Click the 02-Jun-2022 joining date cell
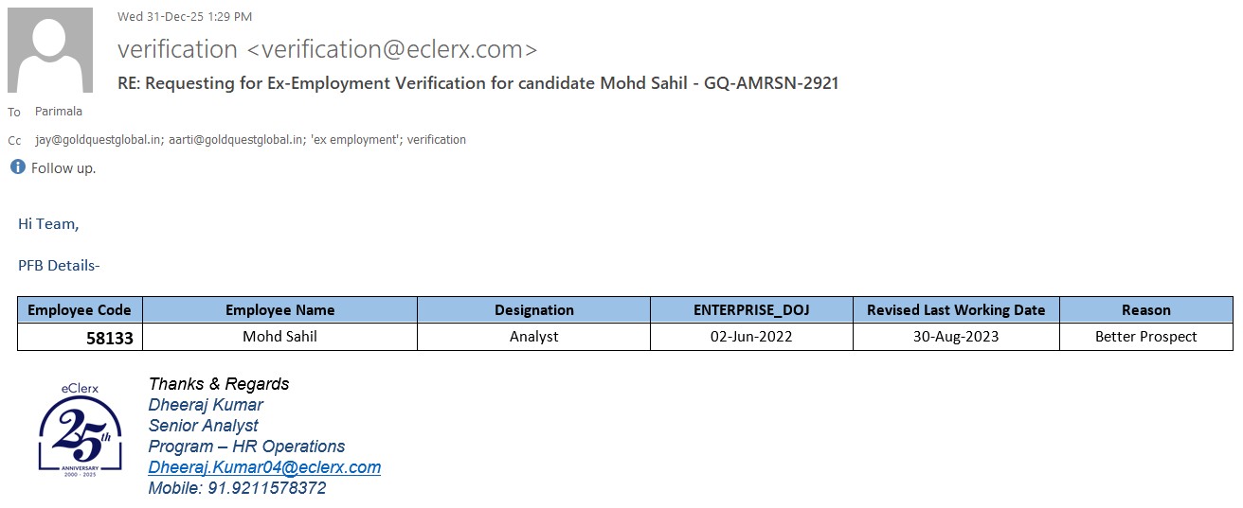The height and width of the screenshot is (508, 1243). (x=751, y=337)
